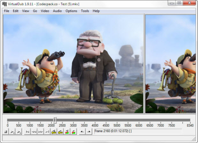This screenshot has width=198, height=143.
Task: Open the Go menu
Action: click(35, 11)
